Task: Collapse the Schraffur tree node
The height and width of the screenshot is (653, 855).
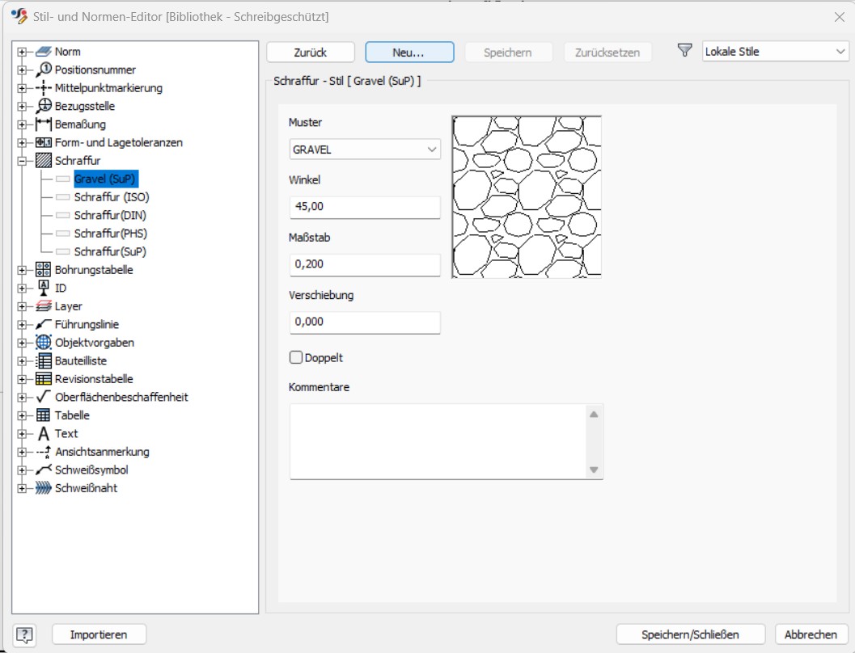Action: point(22,161)
